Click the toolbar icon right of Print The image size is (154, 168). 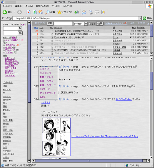[x=97, y=12]
